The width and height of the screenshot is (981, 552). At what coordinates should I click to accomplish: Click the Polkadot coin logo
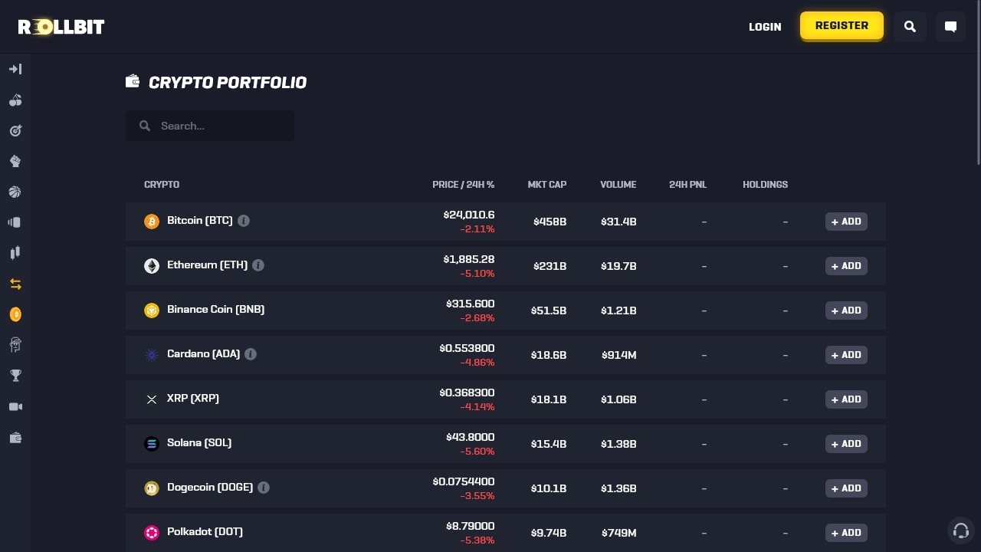(x=152, y=533)
